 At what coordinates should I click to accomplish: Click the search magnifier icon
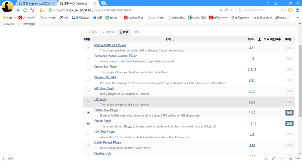282,10
